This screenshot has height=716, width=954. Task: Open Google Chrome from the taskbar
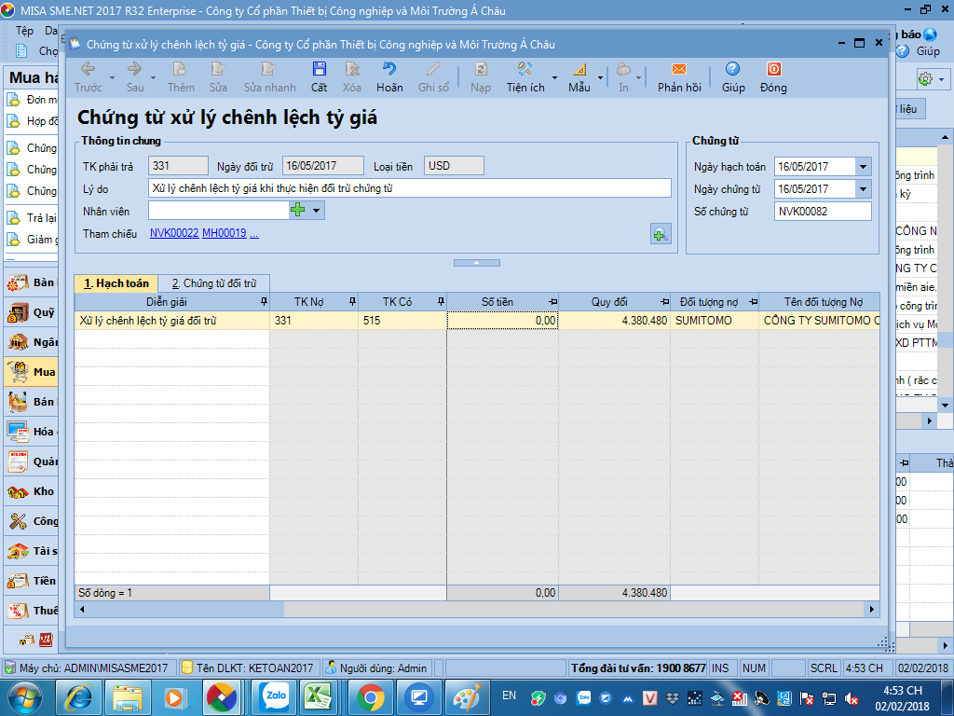click(x=371, y=697)
